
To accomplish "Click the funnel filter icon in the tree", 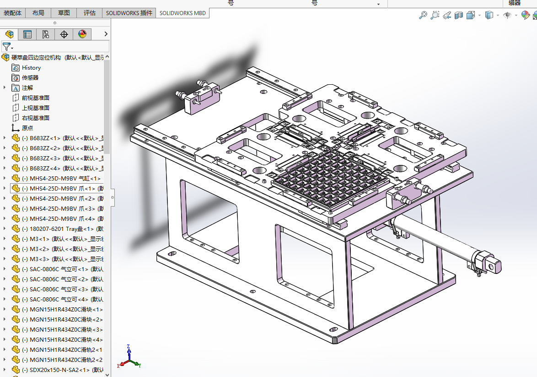I will tap(6, 46).
